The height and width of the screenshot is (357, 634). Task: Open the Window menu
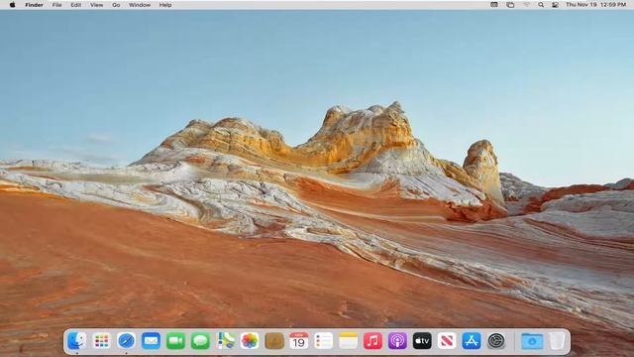click(140, 5)
